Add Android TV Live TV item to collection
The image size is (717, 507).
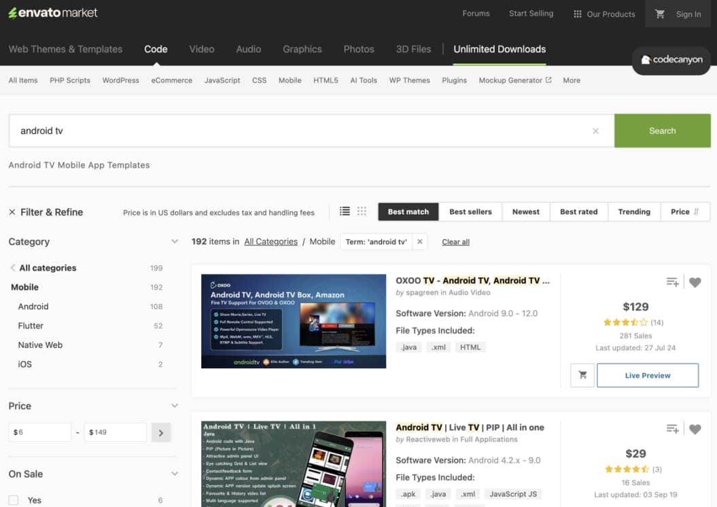click(672, 429)
